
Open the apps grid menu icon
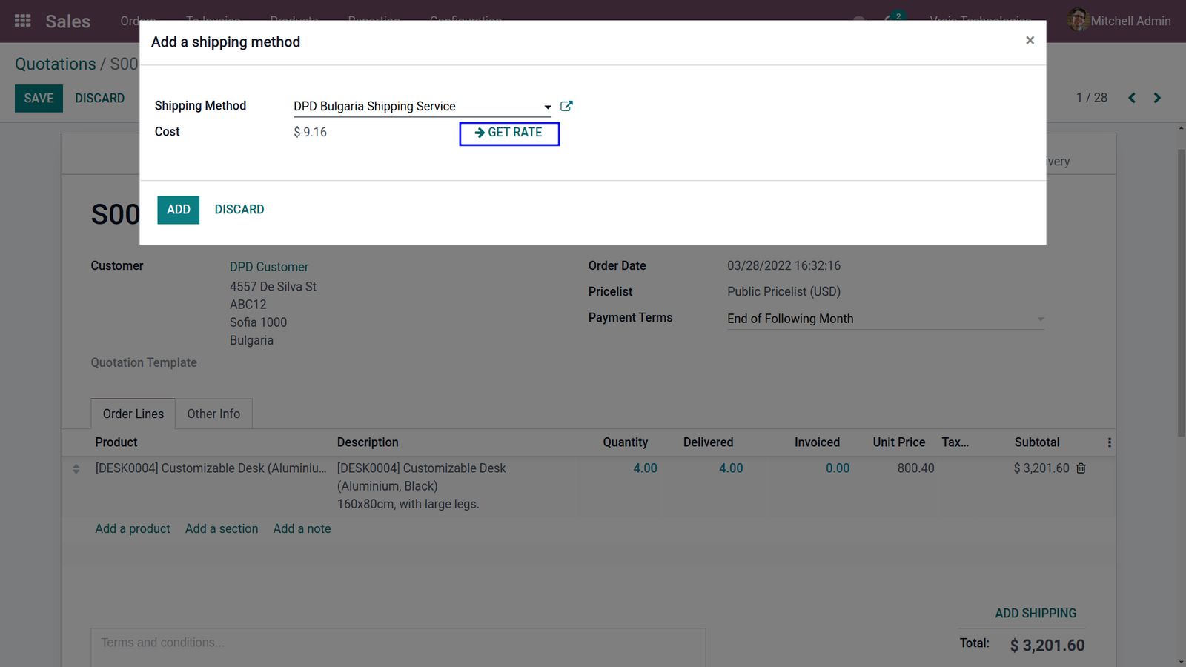click(x=23, y=21)
